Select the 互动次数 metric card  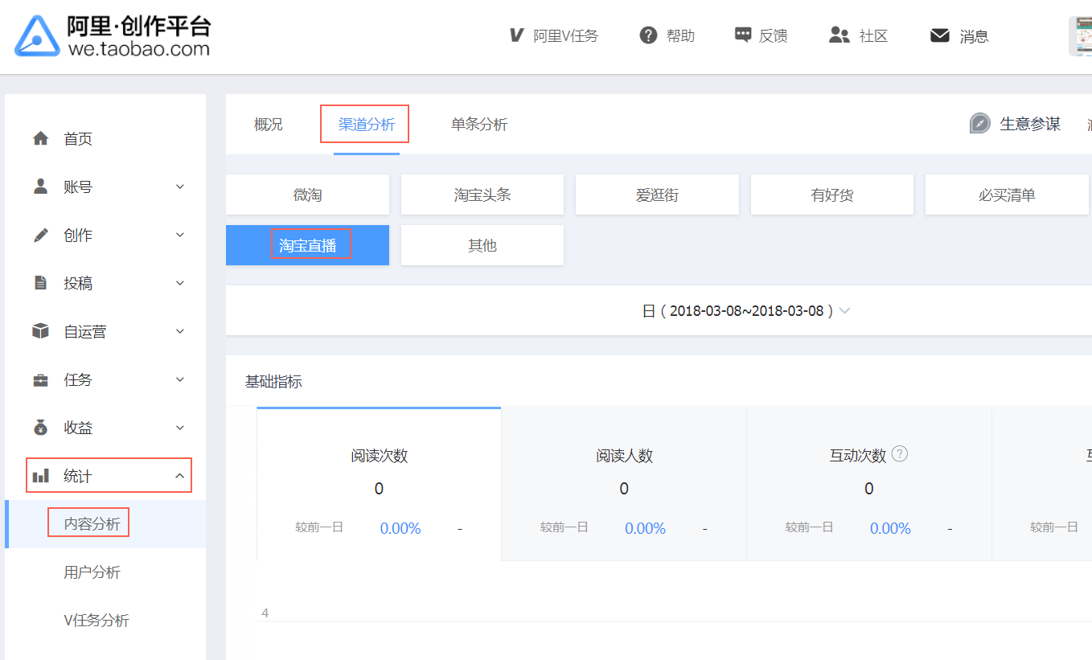click(869, 484)
